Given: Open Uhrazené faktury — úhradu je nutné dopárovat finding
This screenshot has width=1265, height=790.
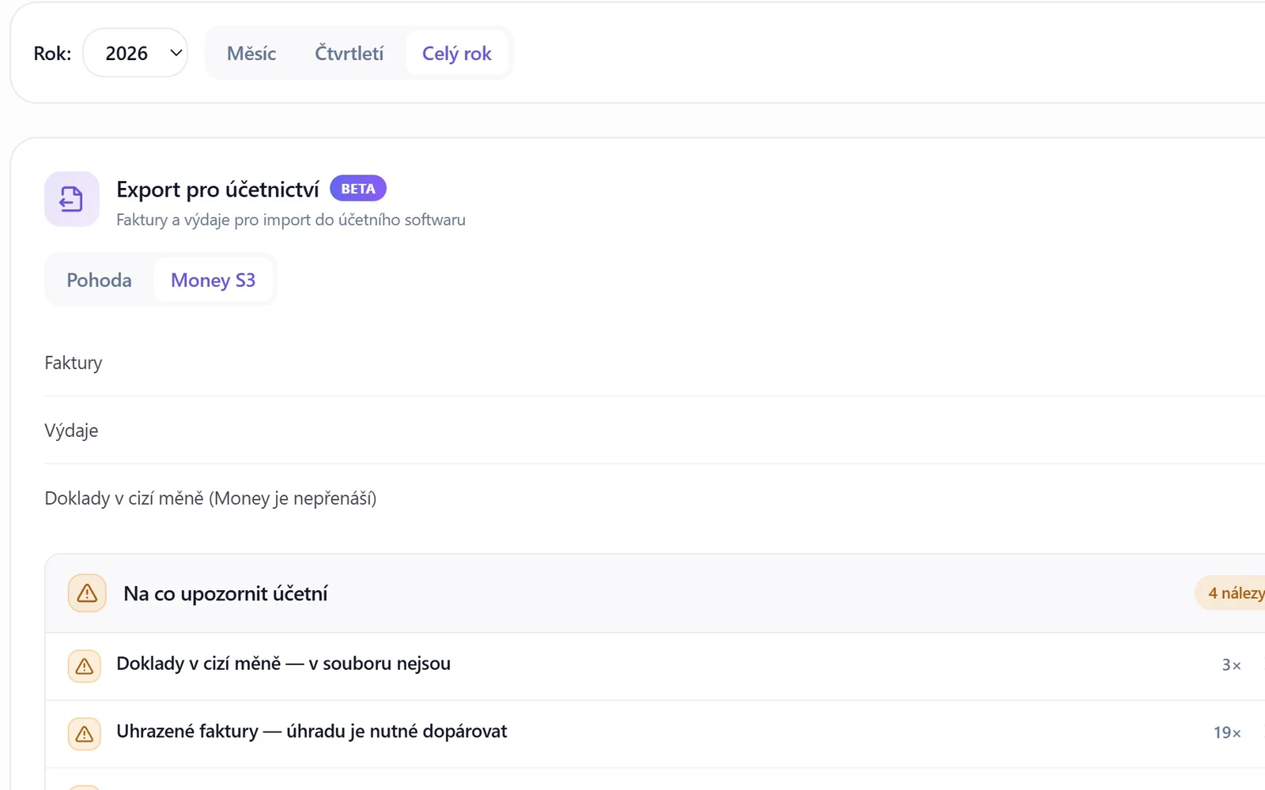Looking at the screenshot, I should click(x=655, y=734).
